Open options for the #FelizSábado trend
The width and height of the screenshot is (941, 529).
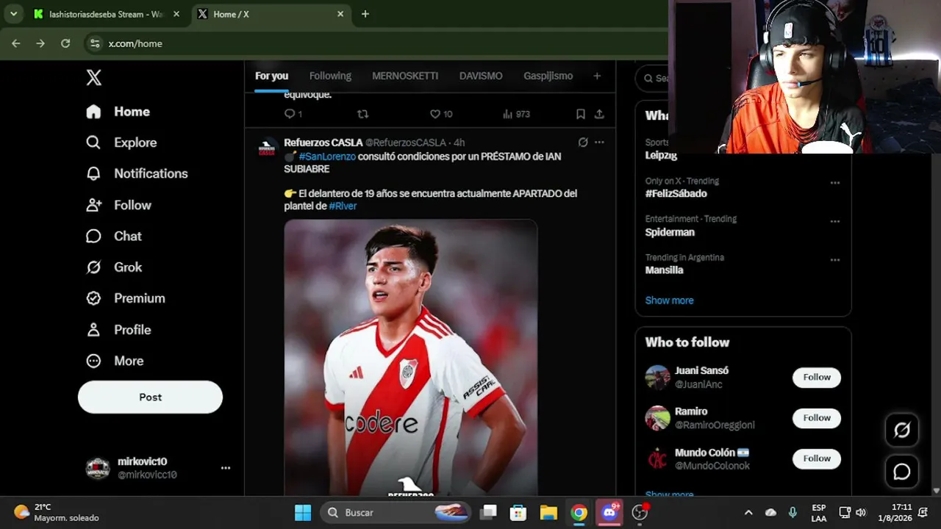835,183
